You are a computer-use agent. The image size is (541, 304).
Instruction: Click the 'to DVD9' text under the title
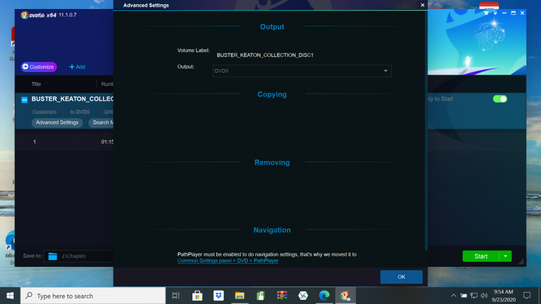(80, 112)
